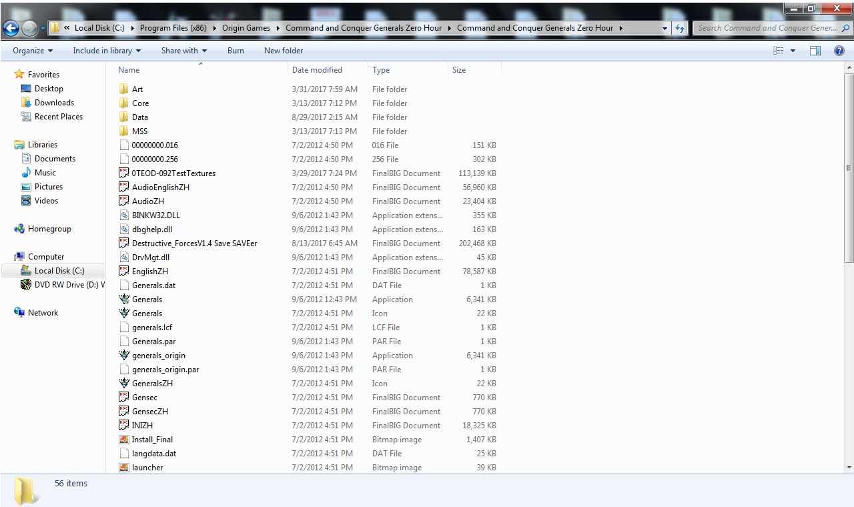854x507 pixels.
Task: Open the Help question mark icon
Action: [x=839, y=51]
